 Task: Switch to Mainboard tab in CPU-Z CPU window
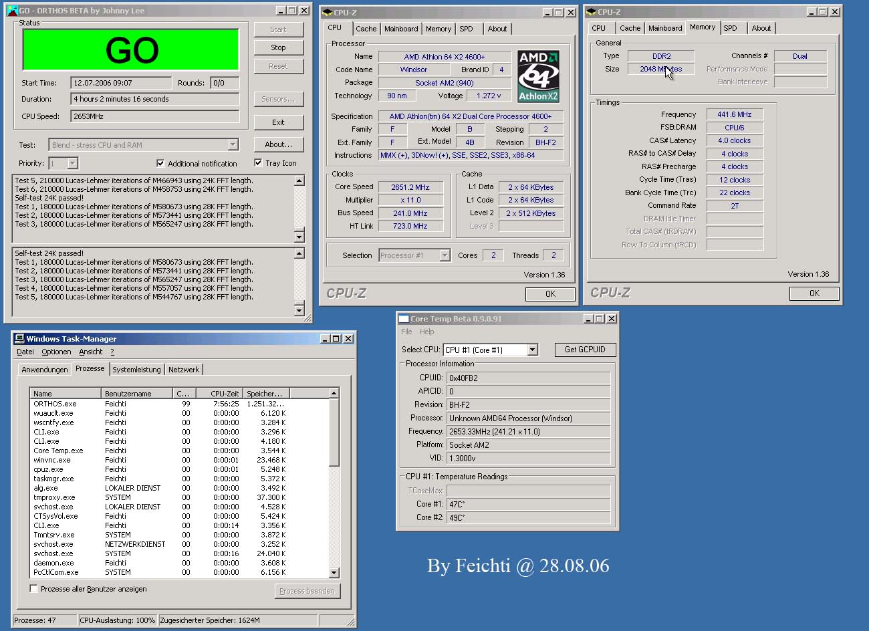click(x=401, y=29)
